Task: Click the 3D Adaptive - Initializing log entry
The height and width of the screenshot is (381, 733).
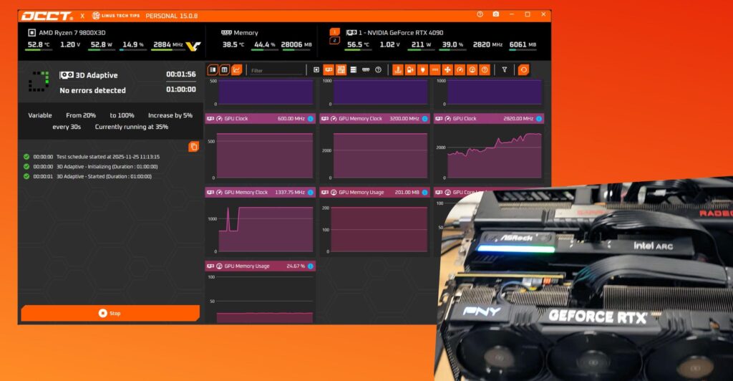Action: pos(107,167)
